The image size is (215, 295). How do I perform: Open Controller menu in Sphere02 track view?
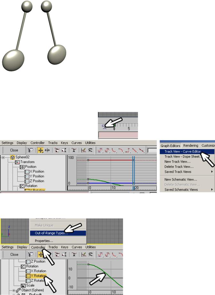point(37,143)
